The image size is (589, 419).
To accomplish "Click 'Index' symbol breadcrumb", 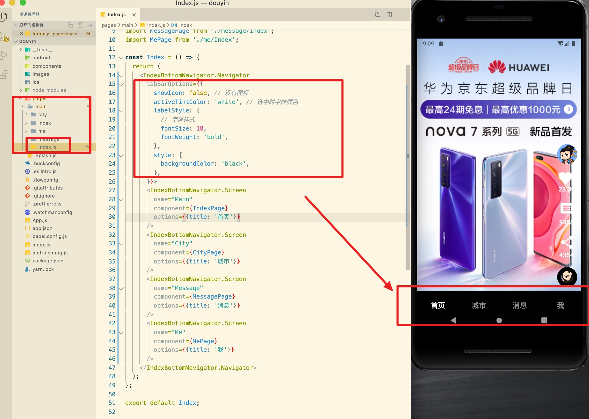I will click(185, 25).
